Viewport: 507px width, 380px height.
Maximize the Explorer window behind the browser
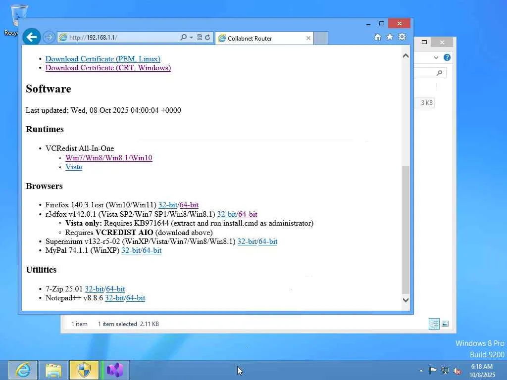click(424, 42)
